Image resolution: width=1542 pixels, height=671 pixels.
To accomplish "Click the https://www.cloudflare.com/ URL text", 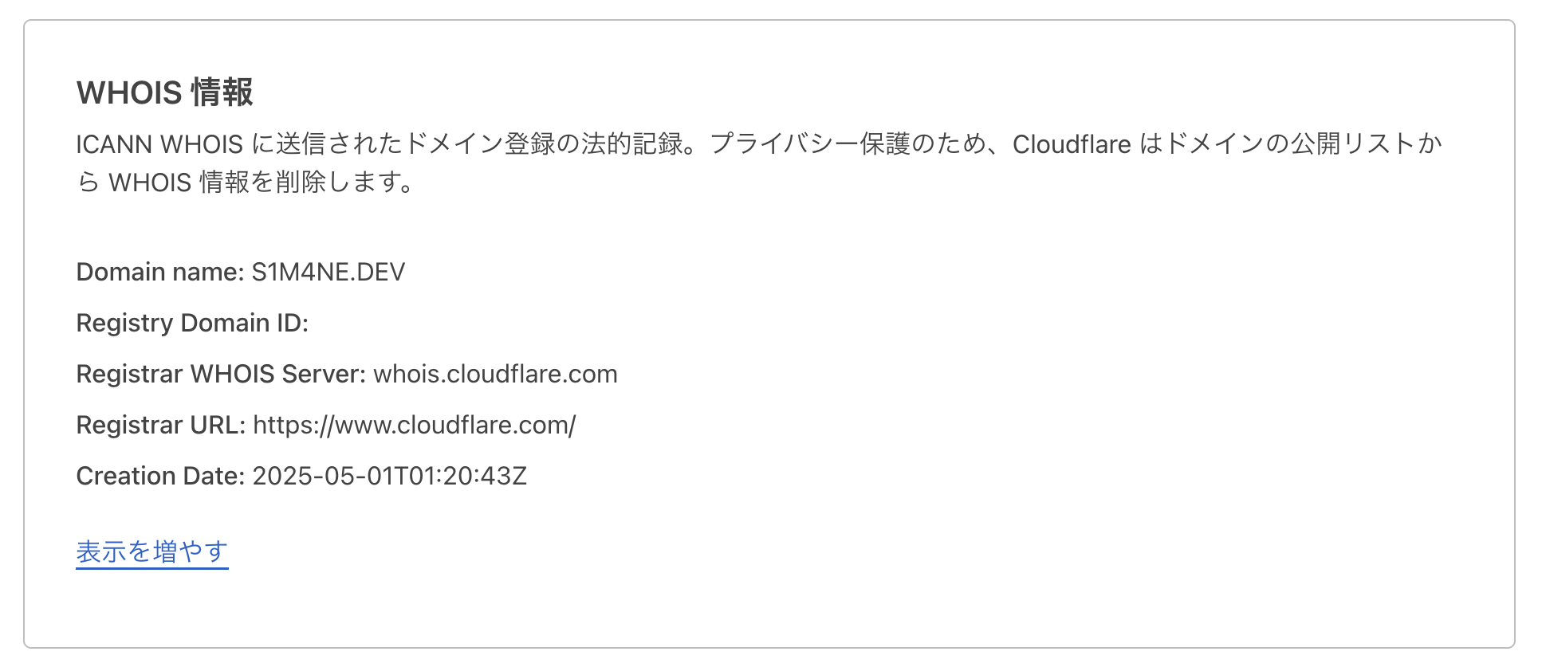I will coord(415,426).
